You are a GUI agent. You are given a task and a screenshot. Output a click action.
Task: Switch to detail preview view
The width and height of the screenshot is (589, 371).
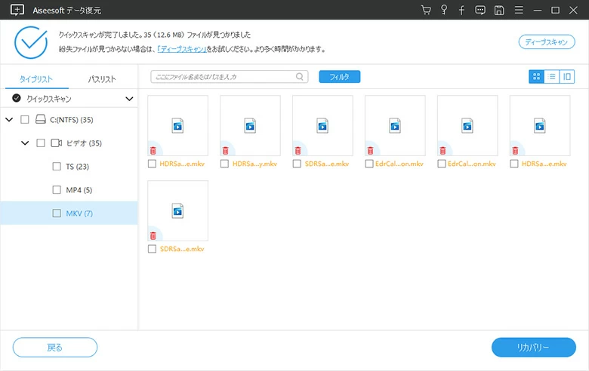[x=566, y=76]
